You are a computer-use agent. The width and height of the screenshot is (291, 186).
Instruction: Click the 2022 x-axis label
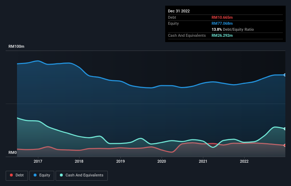[x=244, y=161]
